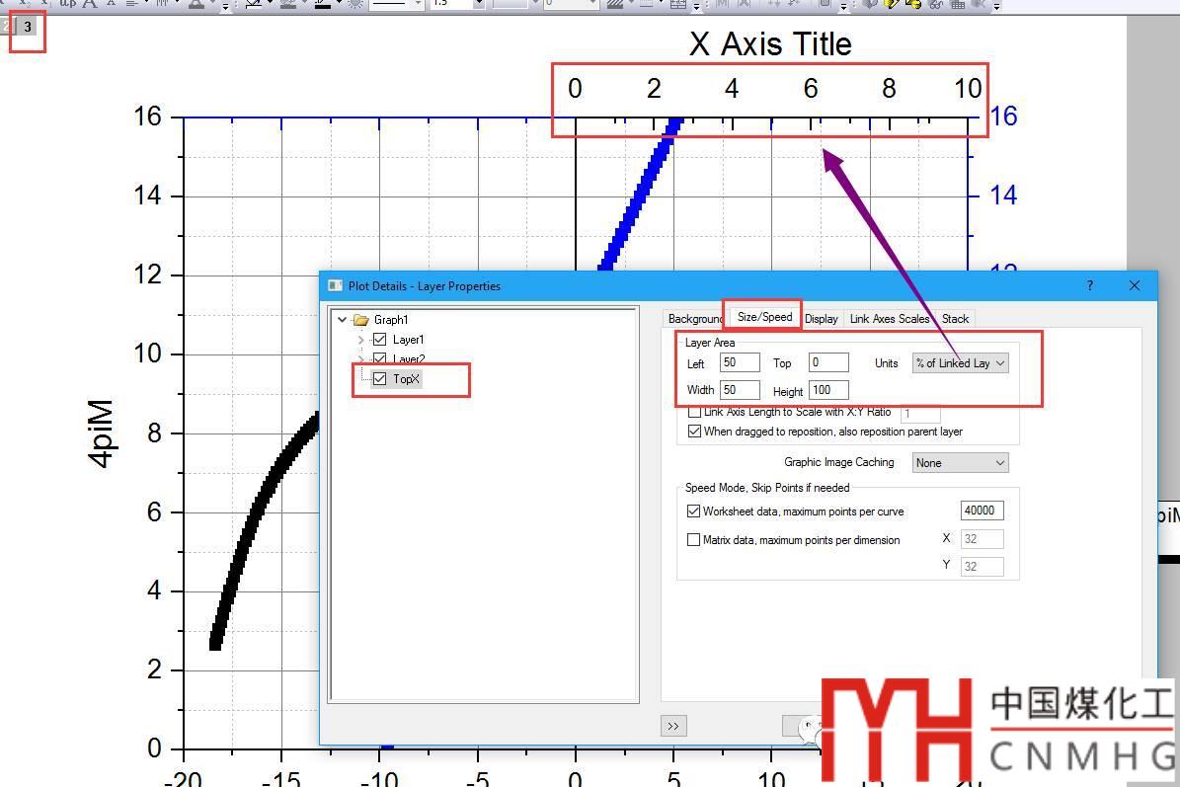Viewport: 1180px width, 787px height.
Task: Select the X Axis Title text
Action: pyautogui.click(x=770, y=43)
